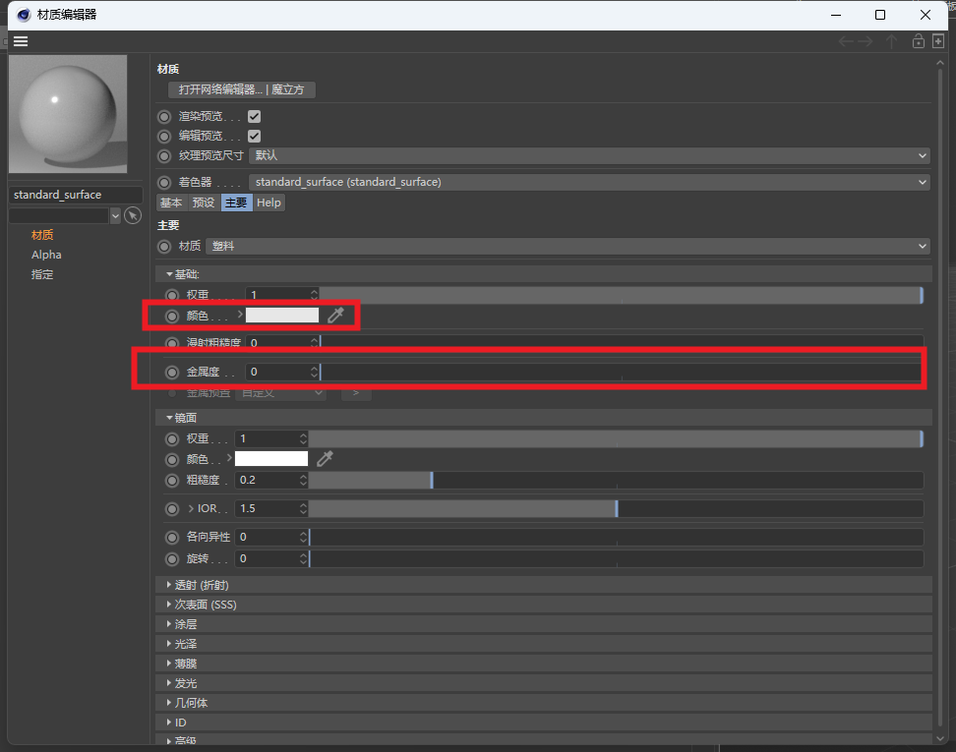Click the up navigation arrow icon
Viewport: 956px width, 752px height.
891,41
